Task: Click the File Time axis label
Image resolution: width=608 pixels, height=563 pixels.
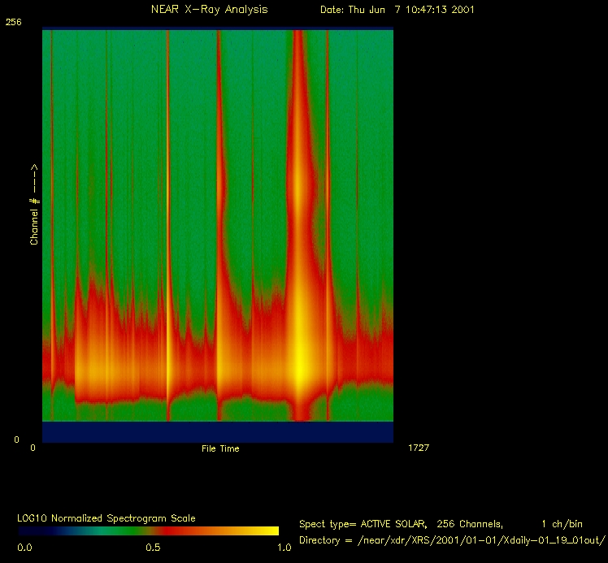Action: click(220, 448)
